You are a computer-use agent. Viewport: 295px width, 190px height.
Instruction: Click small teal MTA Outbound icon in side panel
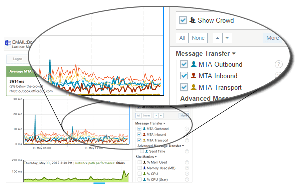[x=144, y=129]
